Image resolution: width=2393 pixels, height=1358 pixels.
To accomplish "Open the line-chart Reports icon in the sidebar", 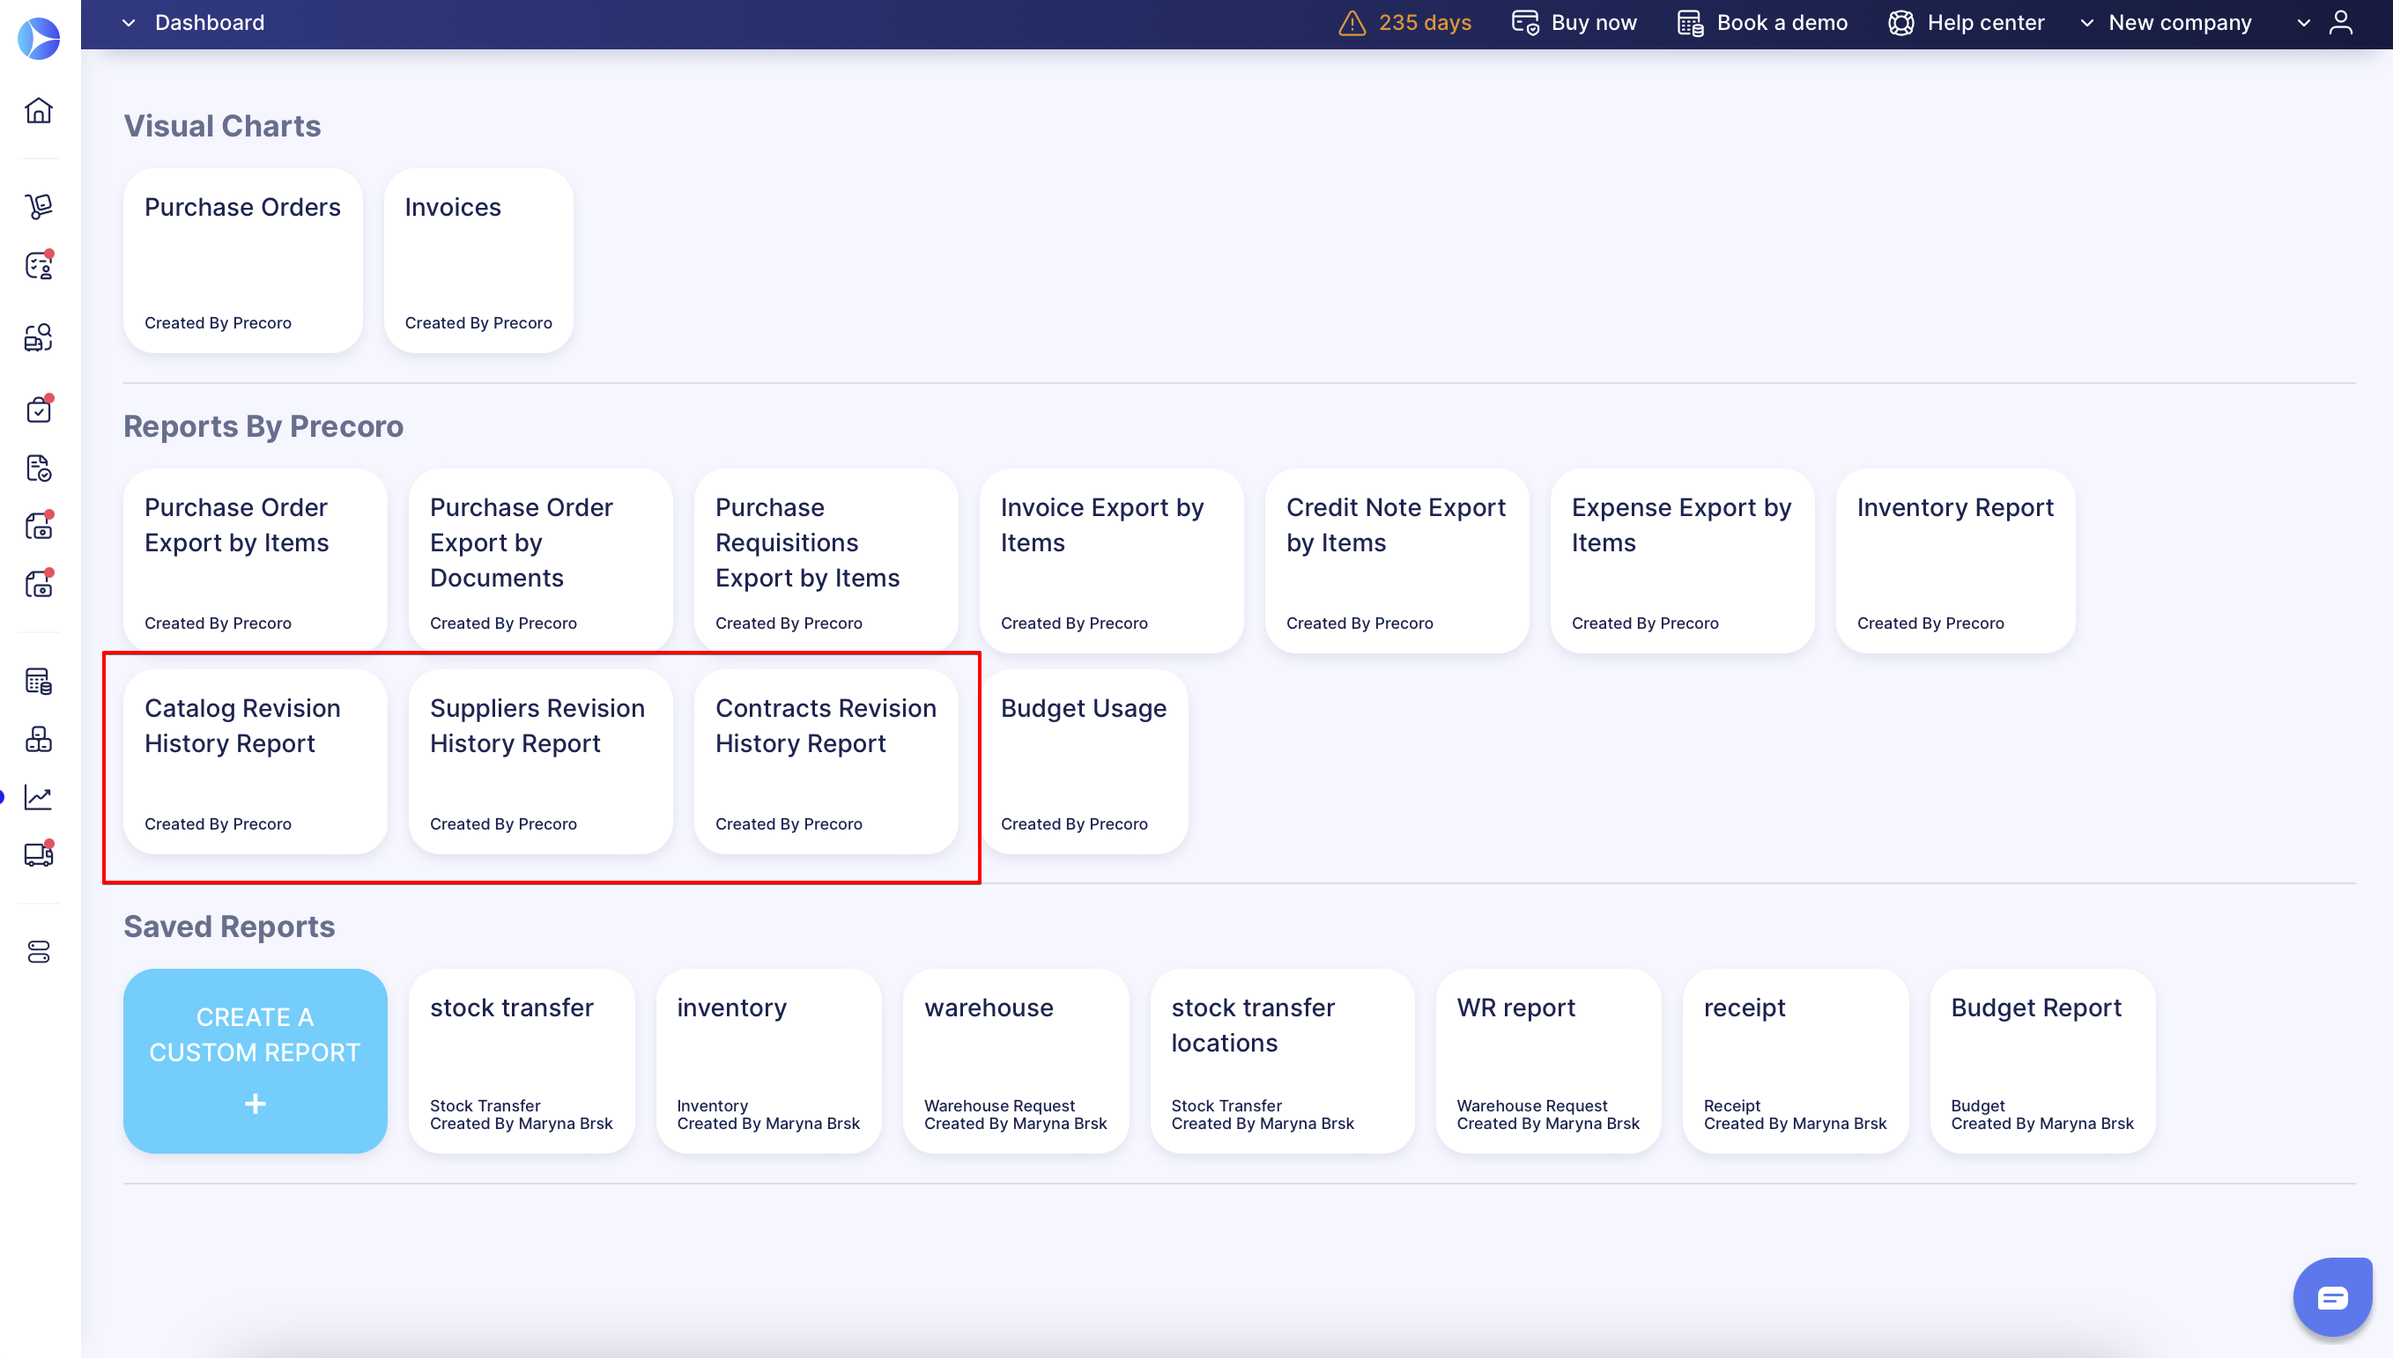I will pos(39,798).
